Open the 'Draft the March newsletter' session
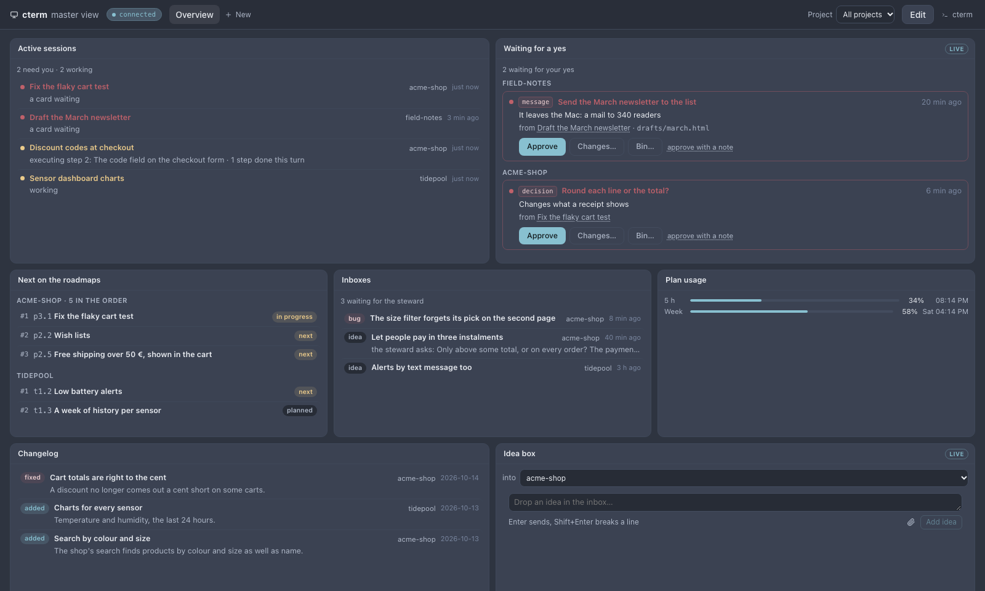 [249, 123]
